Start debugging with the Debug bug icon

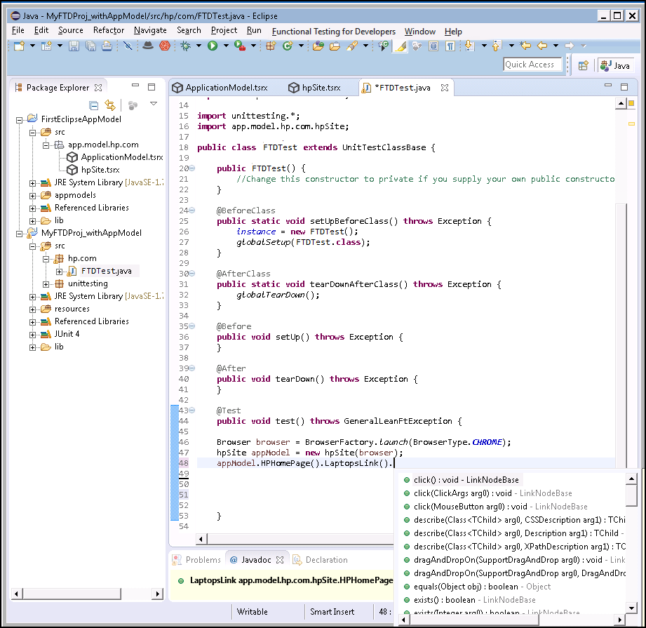(x=185, y=46)
